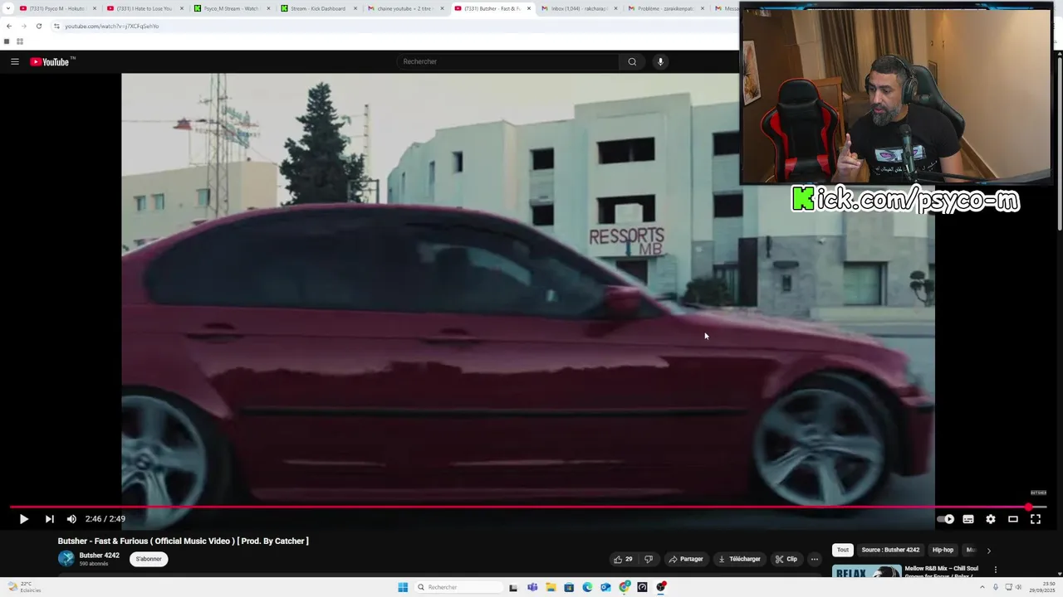Open the Butsher 4242 channel avatar

click(66, 559)
